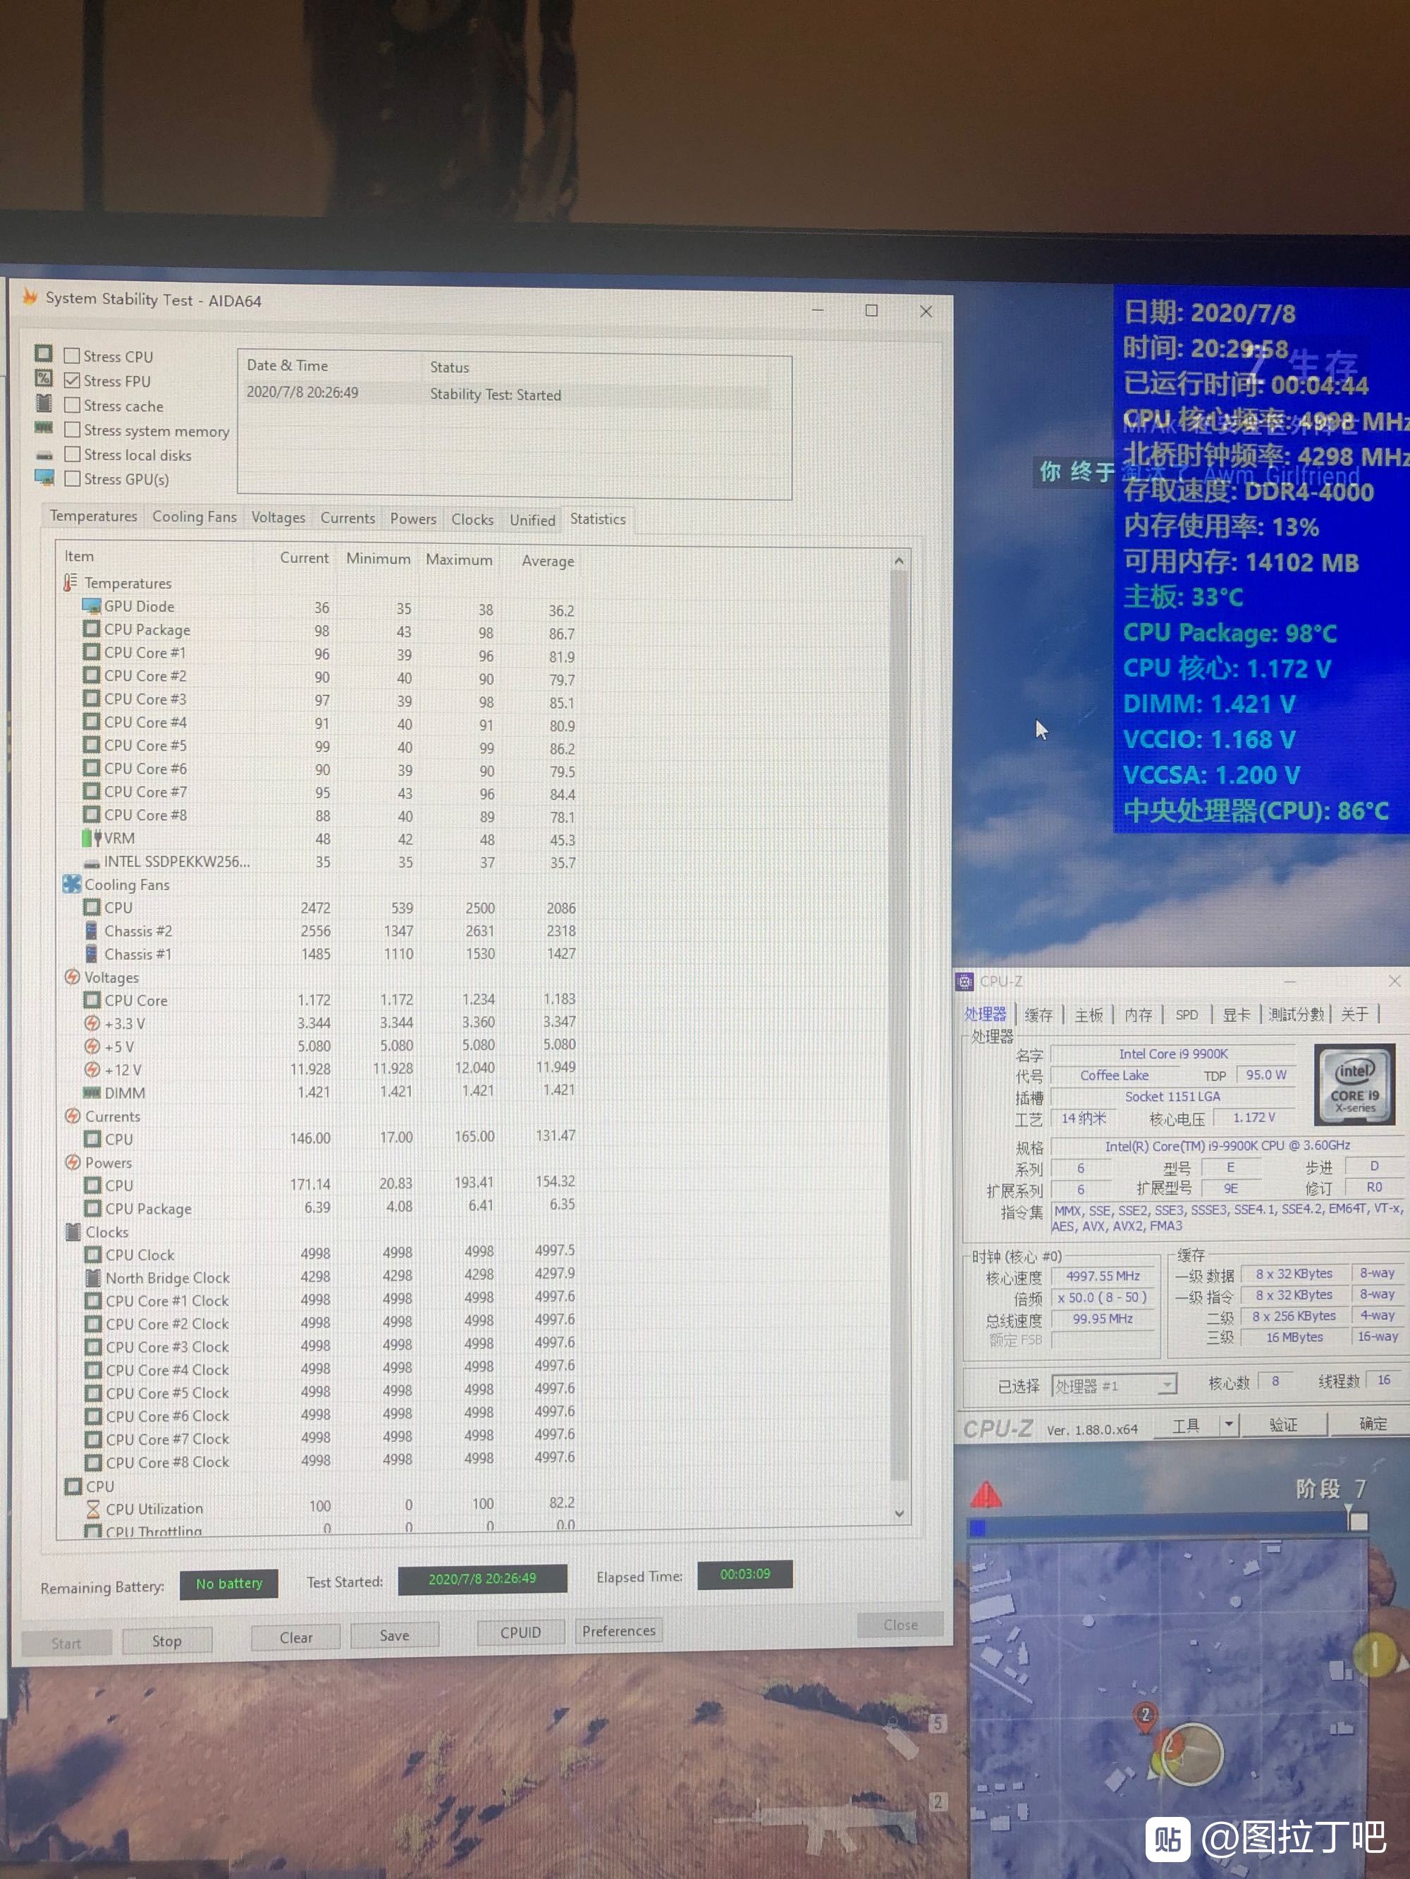Open the 缓存 tab in CPU-Z

1038,1015
